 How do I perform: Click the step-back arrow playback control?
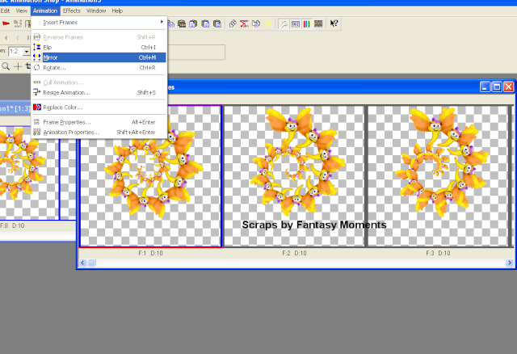[x=18, y=38]
